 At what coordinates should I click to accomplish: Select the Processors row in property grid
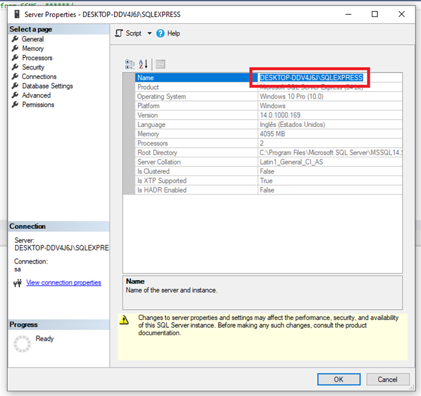[269, 143]
